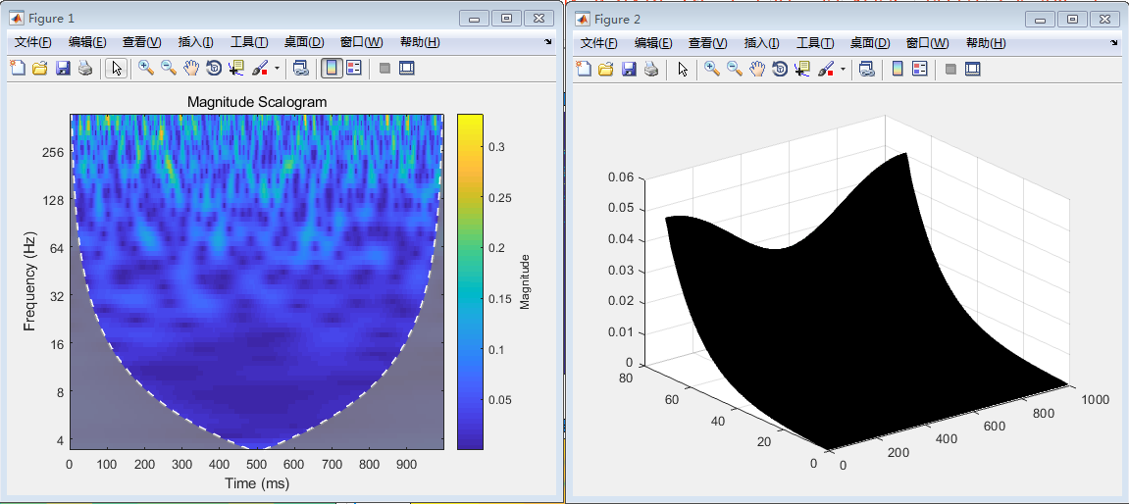Viewport: 1129px width, 504px height.
Task: Select Zoom Out tool in Figure 2
Action: (734, 69)
